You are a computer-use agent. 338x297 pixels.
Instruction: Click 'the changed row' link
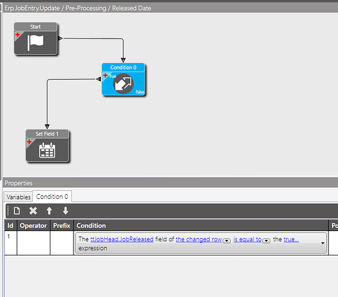point(199,239)
